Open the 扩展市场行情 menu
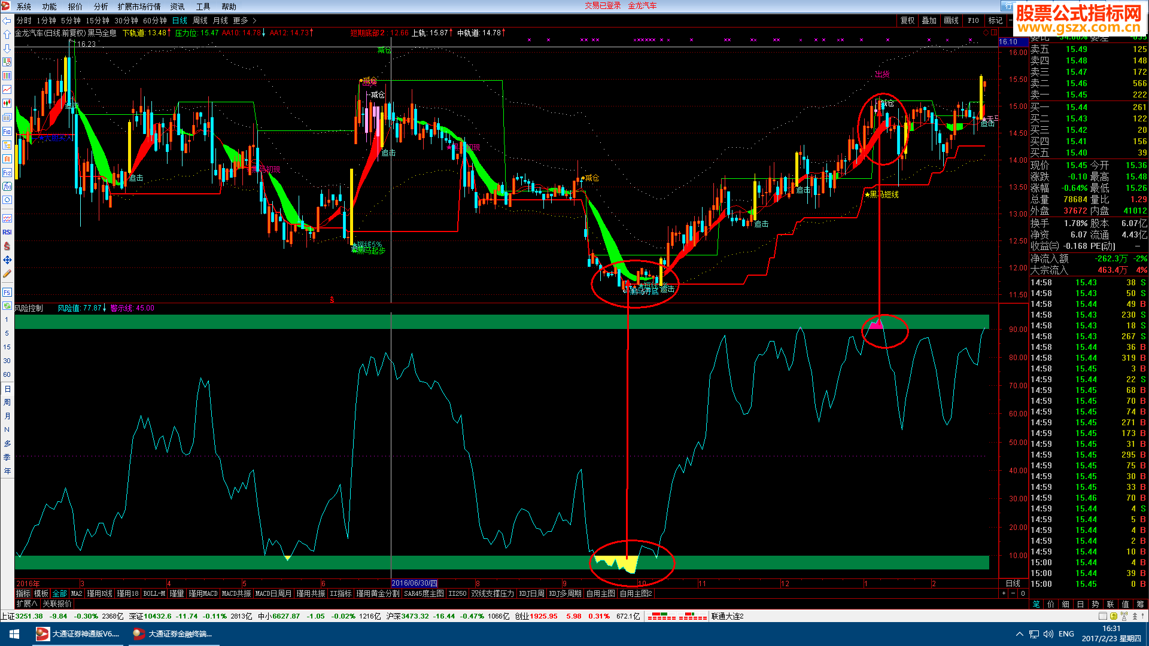 [x=139, y=7]
